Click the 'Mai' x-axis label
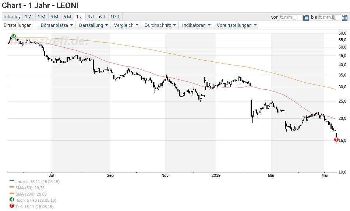Image resolution: width=350 pixels, height=211 pixels. [x=324, y=175]
